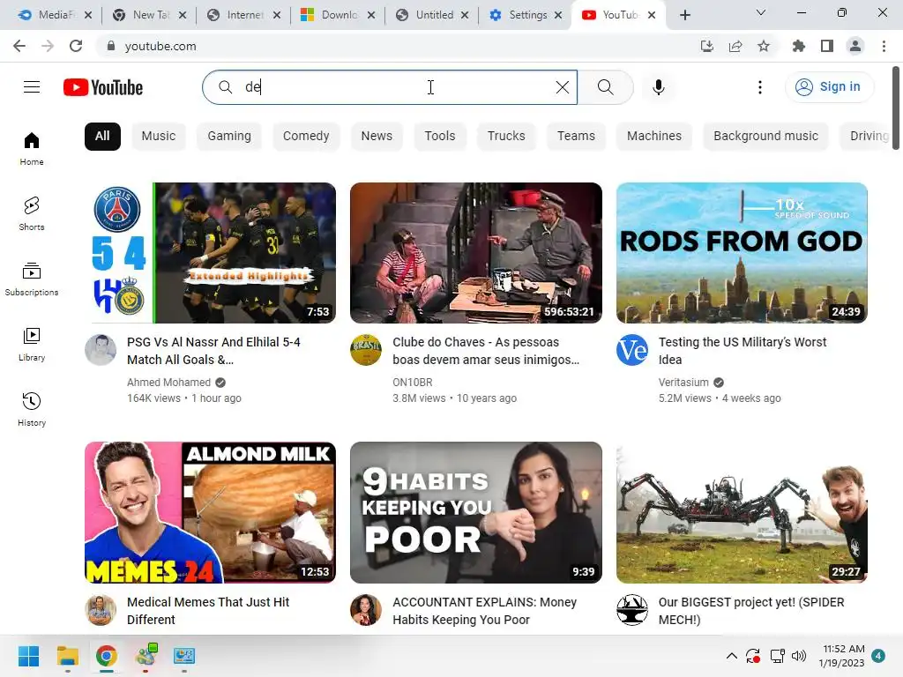Select the Gaming filter chip
This screenshot has width=903, height=677.
point(229,137)
